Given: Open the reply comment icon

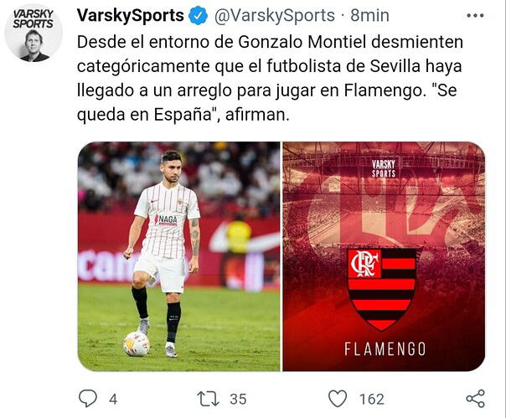Looking at the screenshot, I should [x=88, y=399].
